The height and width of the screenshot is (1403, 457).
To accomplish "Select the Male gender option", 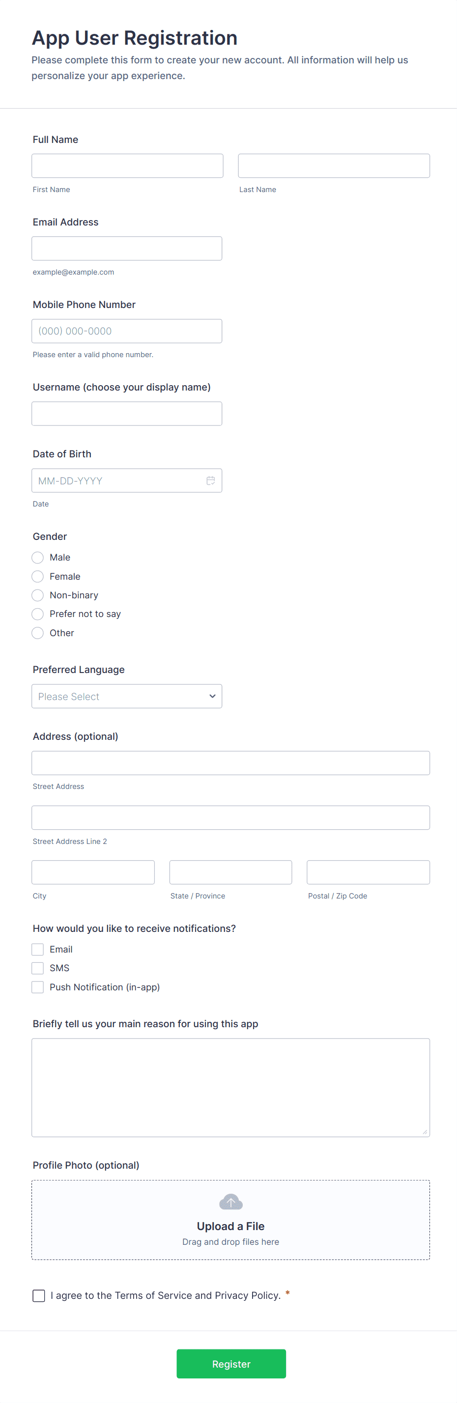I will (x=37, y=557).
